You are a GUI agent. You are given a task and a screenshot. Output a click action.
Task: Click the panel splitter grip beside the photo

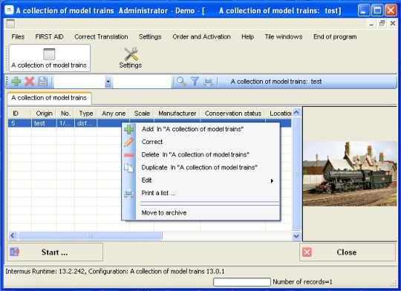(x=297, y=174)
